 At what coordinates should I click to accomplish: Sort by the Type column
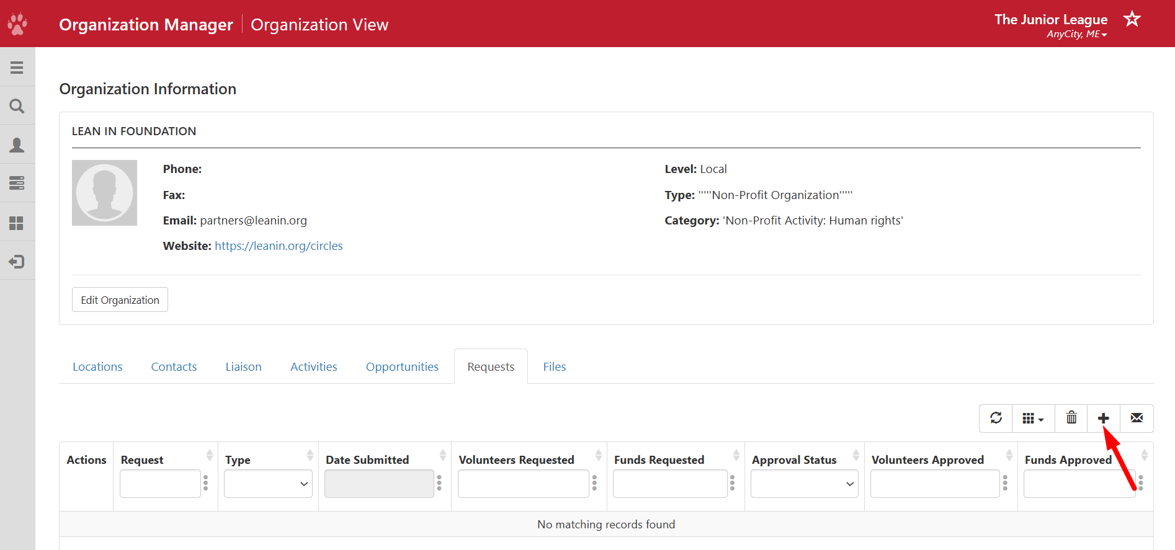(310, 456)
